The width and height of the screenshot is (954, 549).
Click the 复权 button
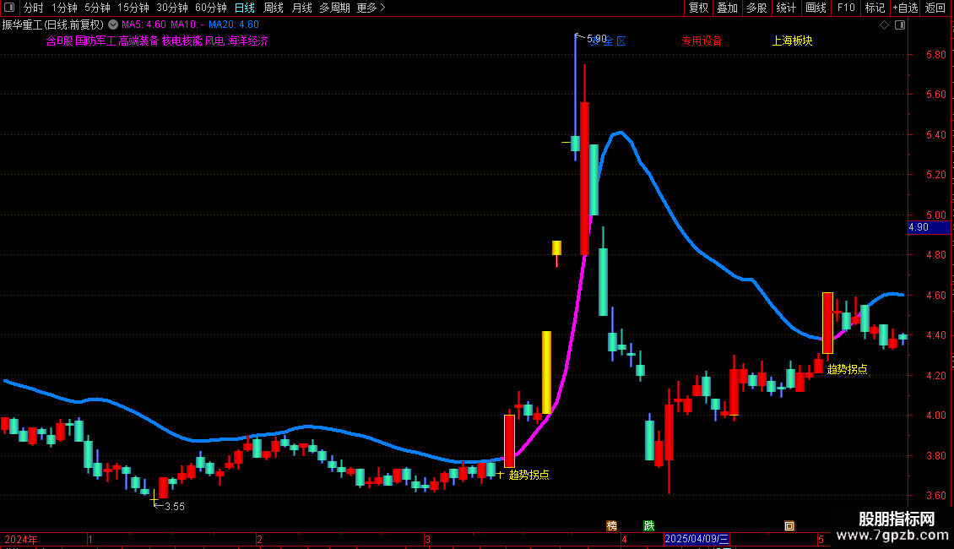[x=698, y=8]
